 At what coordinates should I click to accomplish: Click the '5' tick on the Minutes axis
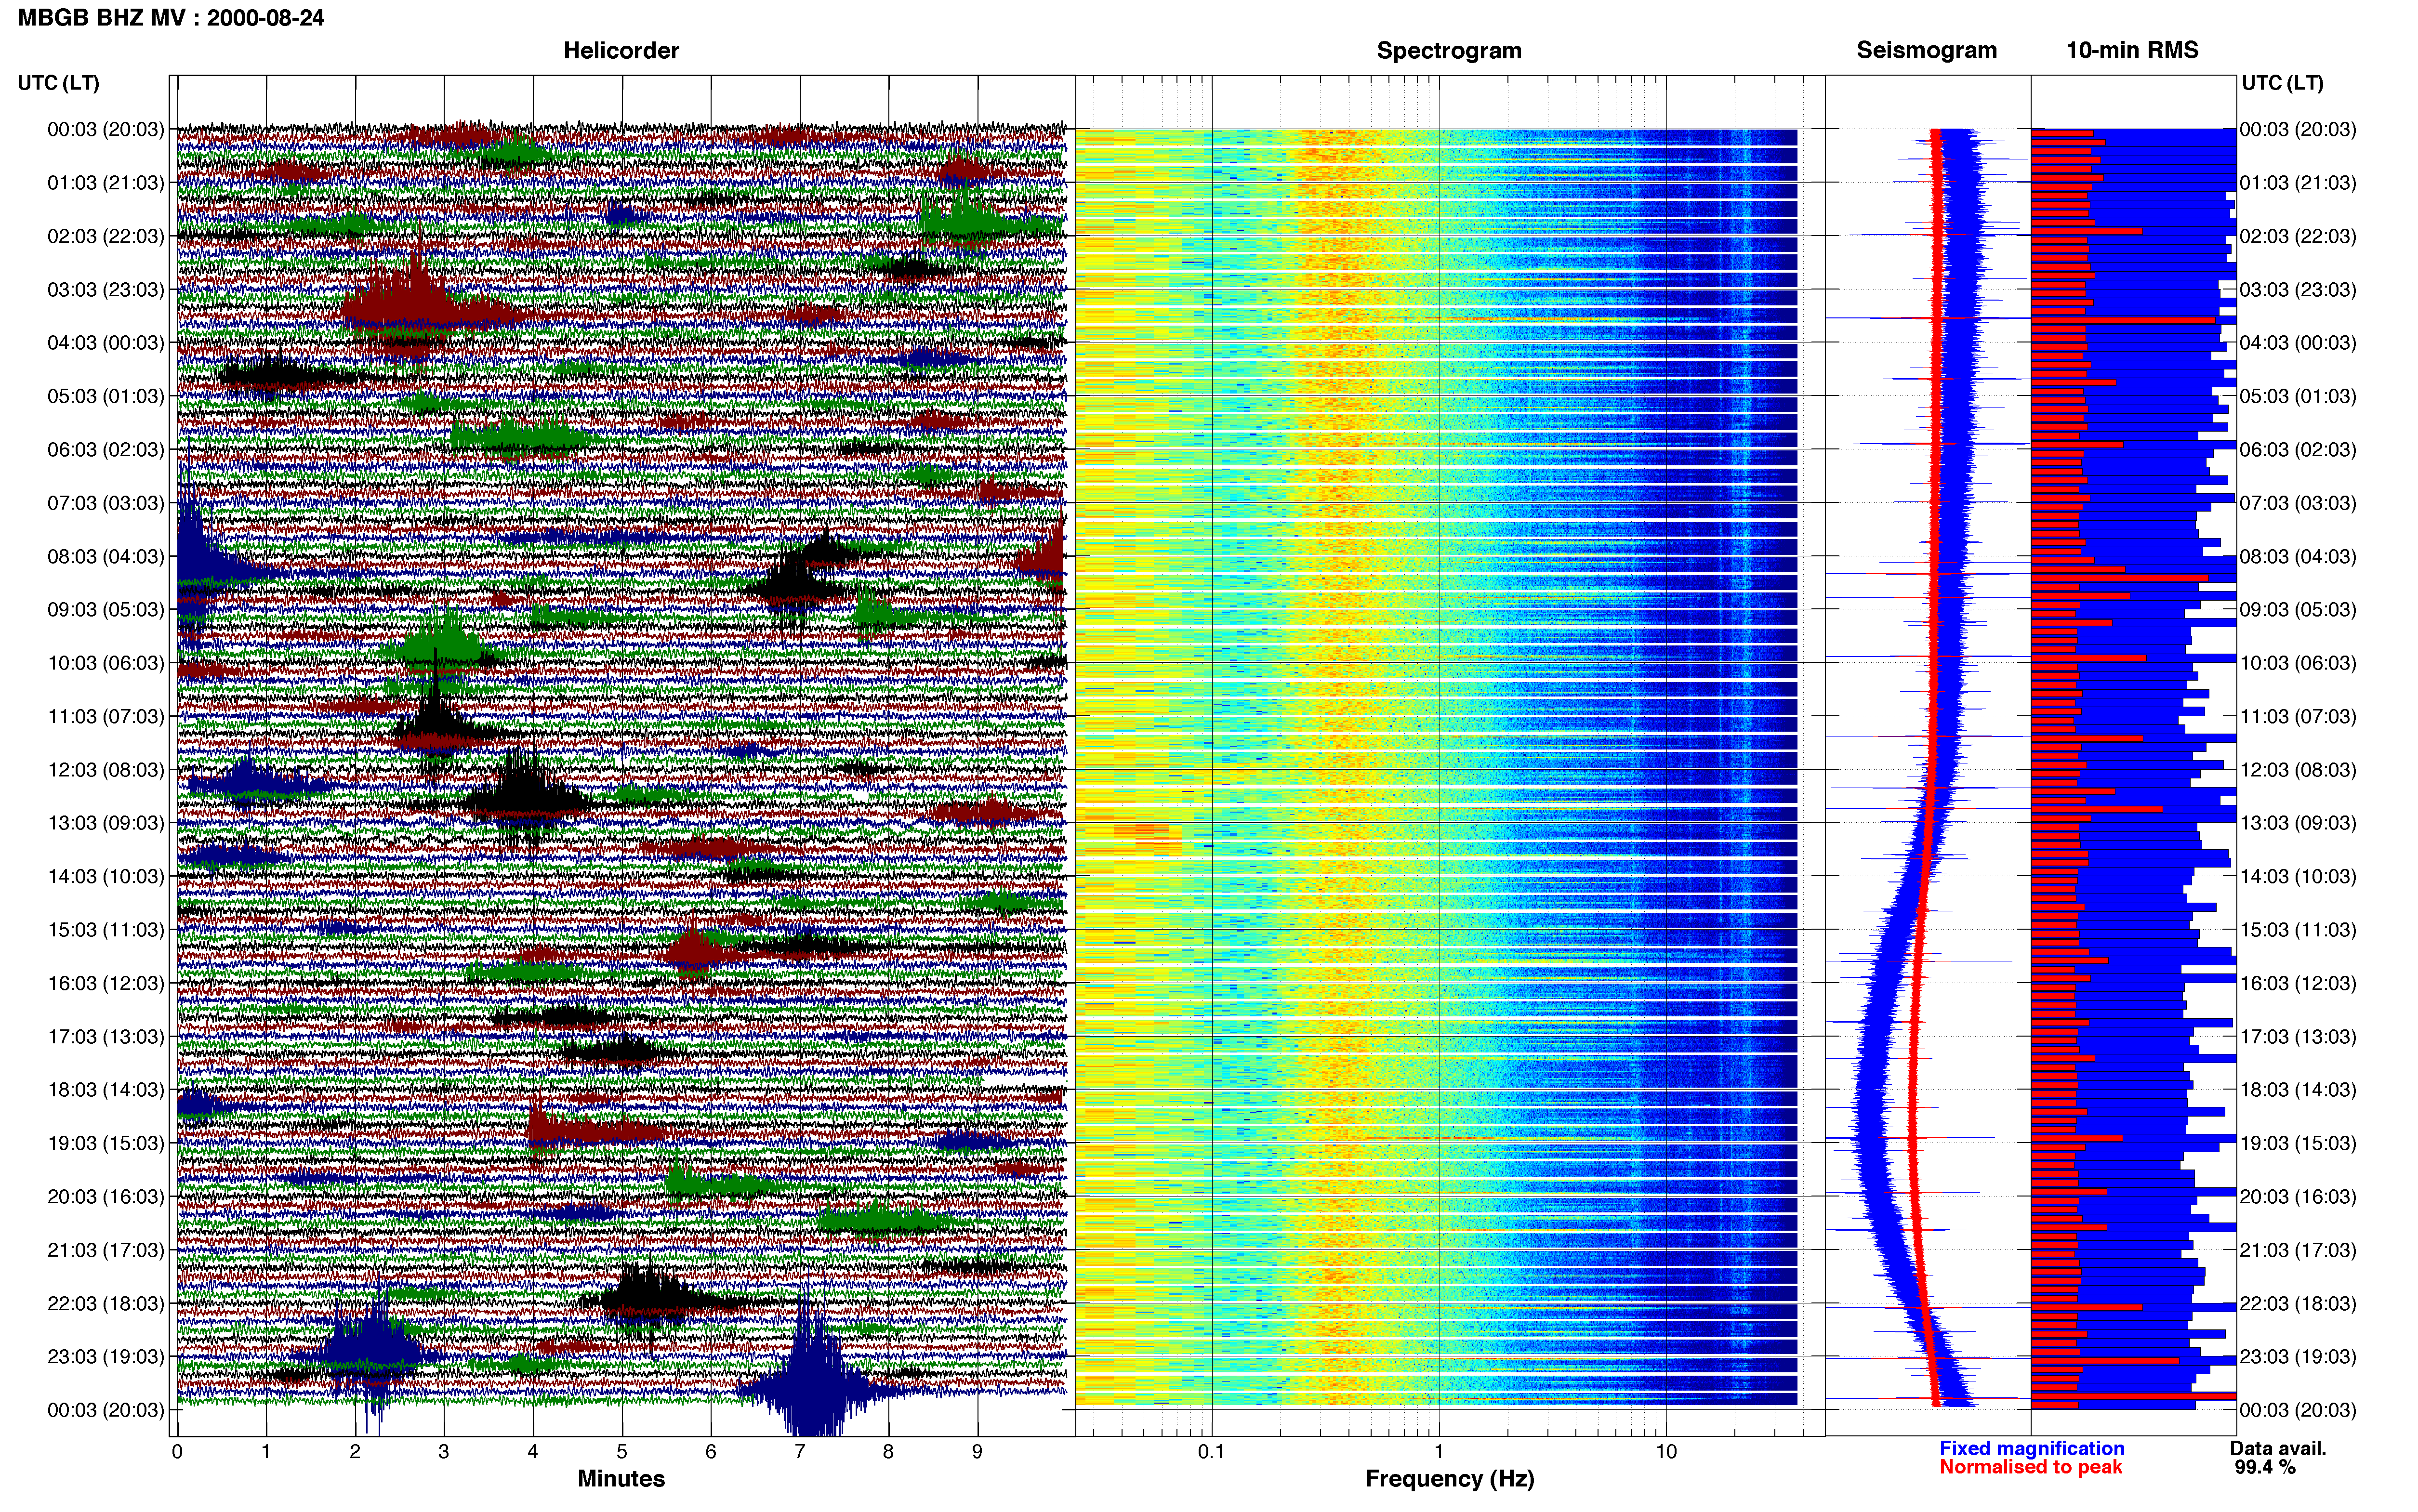pos(622,1452)
